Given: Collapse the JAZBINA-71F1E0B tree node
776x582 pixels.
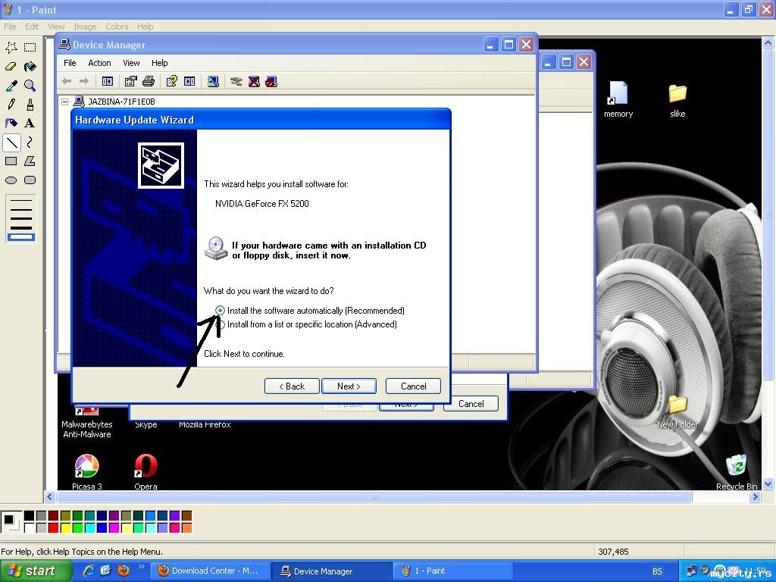Looking at the screenshot, I should (x=65, y=102).
